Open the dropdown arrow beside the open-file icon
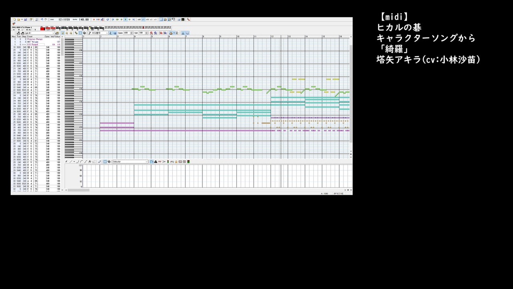513x289 pixels. tap(22, 19)
